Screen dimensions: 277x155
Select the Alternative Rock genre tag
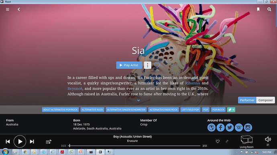click(92, 110)
